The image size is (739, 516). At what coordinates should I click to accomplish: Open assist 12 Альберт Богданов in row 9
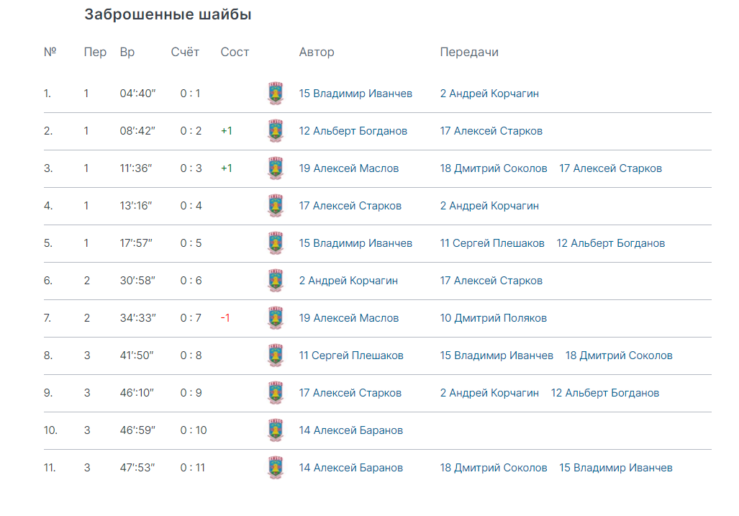coord(605,393)
